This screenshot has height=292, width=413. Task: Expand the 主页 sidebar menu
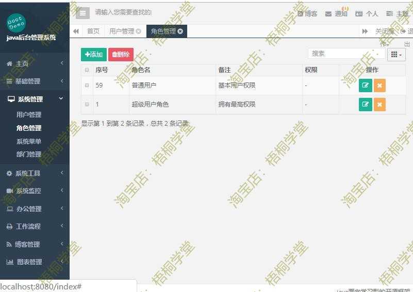35,63
